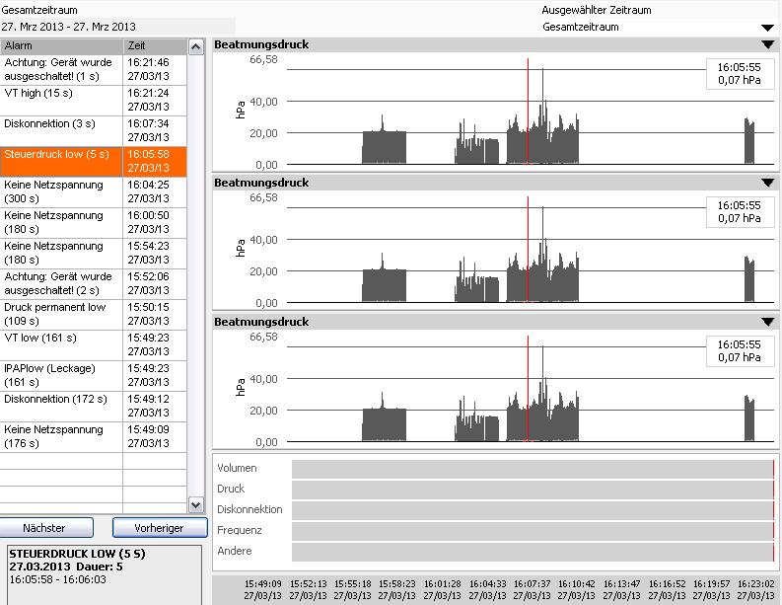Image resolution: width=782 pixels, height=605 pixels.
Task: Click the Druck alarm timeline bar
Action: click(x=533, y=490)
